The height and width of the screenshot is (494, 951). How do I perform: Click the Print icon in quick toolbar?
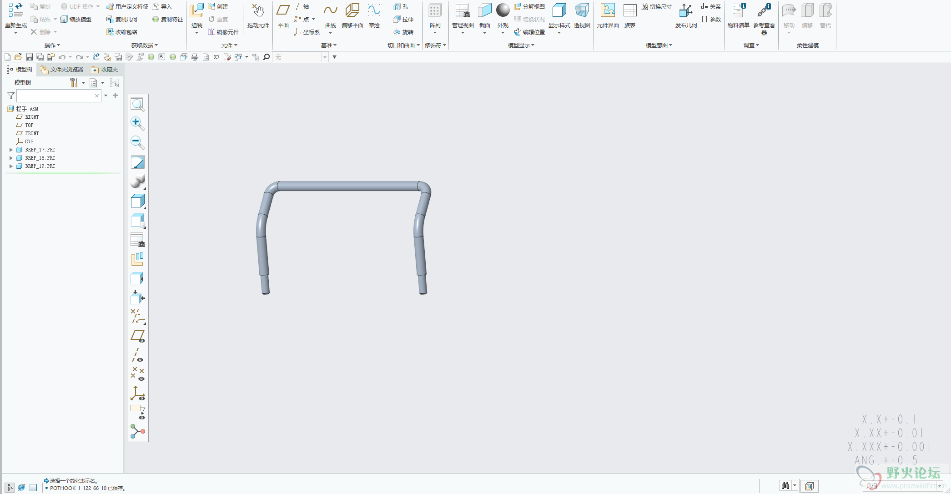pos(195,57)
